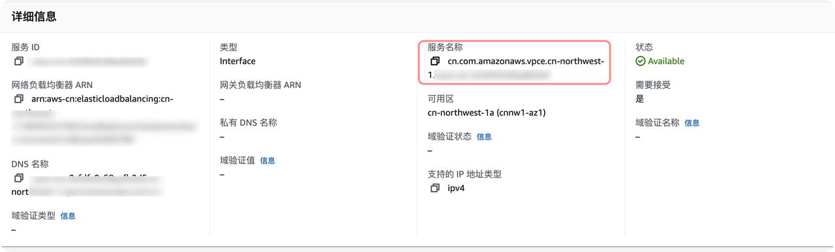Open 信息 link beside 域验证类型

[x=68, y=216]
